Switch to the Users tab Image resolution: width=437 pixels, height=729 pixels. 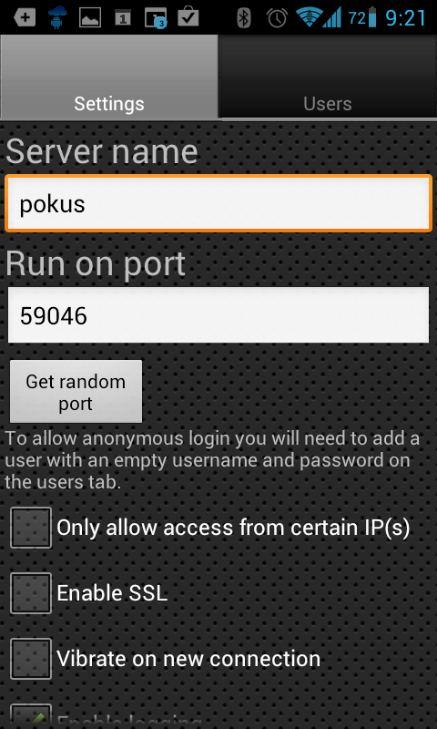(x=328, y=77)
